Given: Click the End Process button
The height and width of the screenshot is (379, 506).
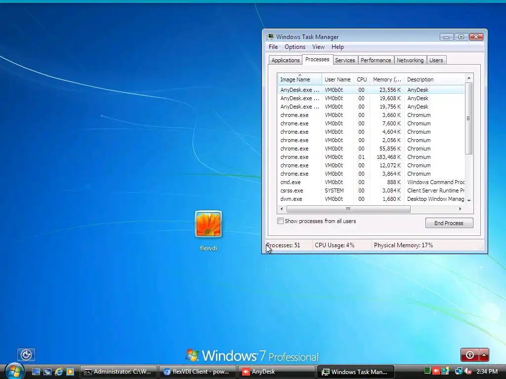Looking at the screenshot, I should pos(449,223).
